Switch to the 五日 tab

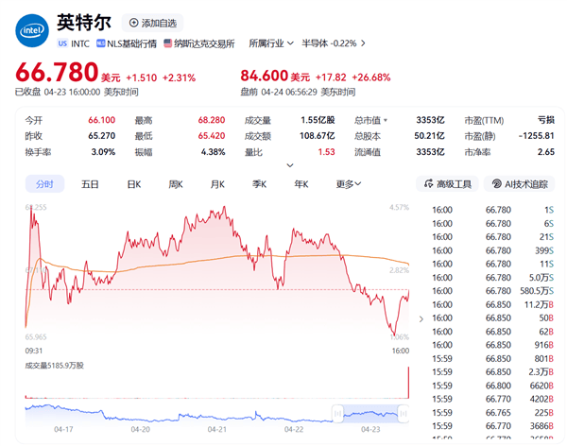pos(90,184)
